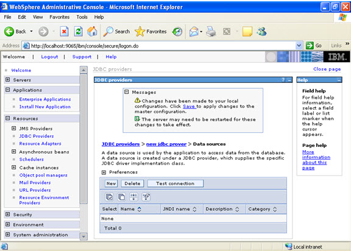
Task: Open the Messenger people icon
Action: coord(261,32)
